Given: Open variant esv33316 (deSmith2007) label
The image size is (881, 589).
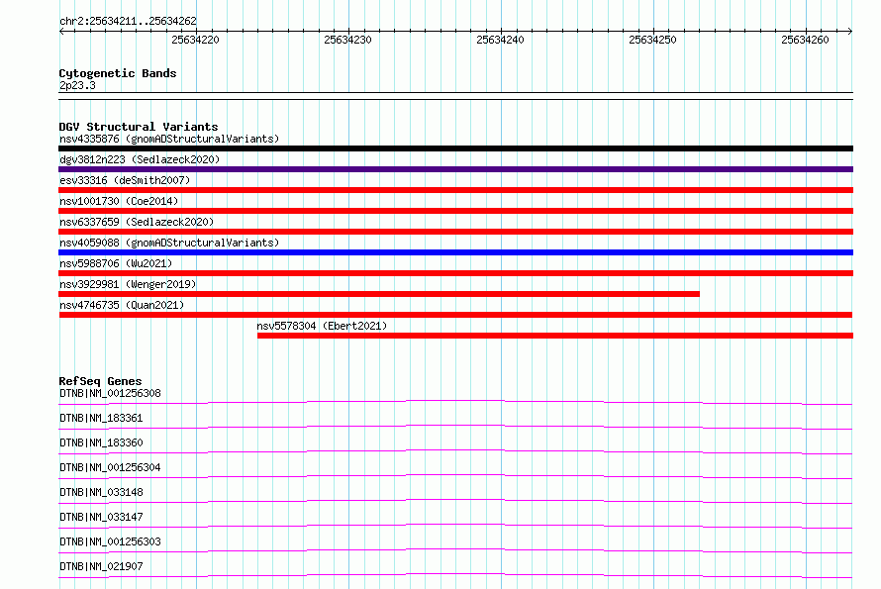Looking at the screenshot, I should click(x=125, y=180).
